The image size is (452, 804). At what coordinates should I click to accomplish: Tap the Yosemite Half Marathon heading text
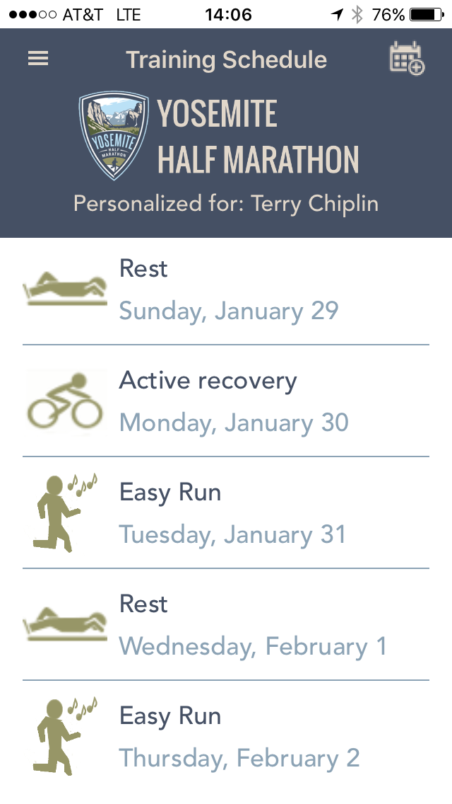click(x=258, y=137)
